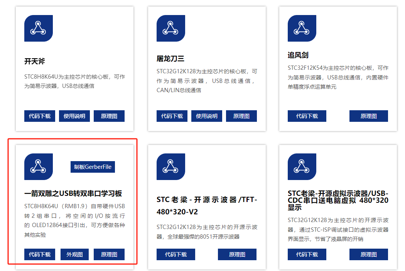View 原理图 for 开天斧
This screenshot has width=405, height=271.
[x=109, y=116]
